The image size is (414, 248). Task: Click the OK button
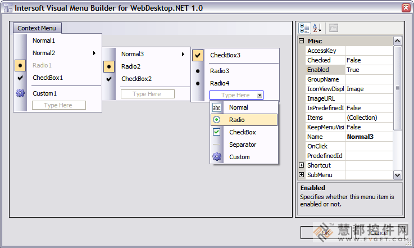pyautogui.click(x=326, y=233)
